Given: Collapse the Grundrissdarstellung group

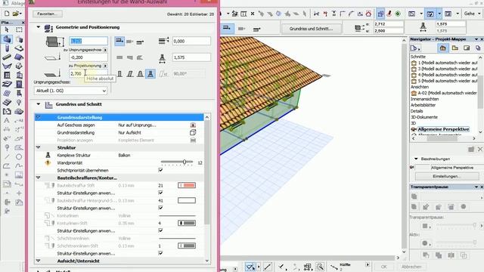Looking at the screenshot, I should pyautogui.click(x=39, y=118).
